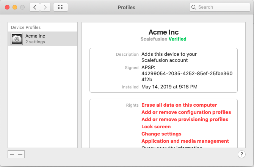Click the "Scalefusion" signer label
The height and width of the screenshot is (167, 254).
[154, 39]
